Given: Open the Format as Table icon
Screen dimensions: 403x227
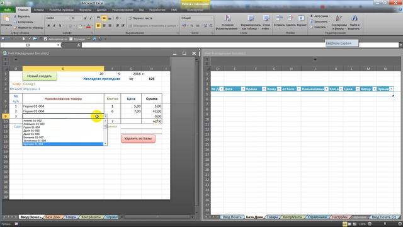Looking at the screenshot, I should pos(251,18).
